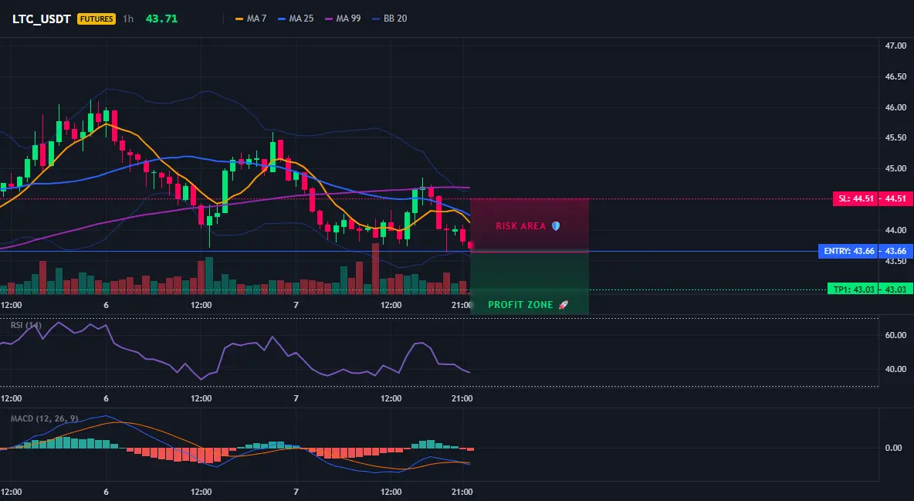Viewport: 914px width, 501px height.
Task: Click the current price 43.71
Action: [161, 19]
